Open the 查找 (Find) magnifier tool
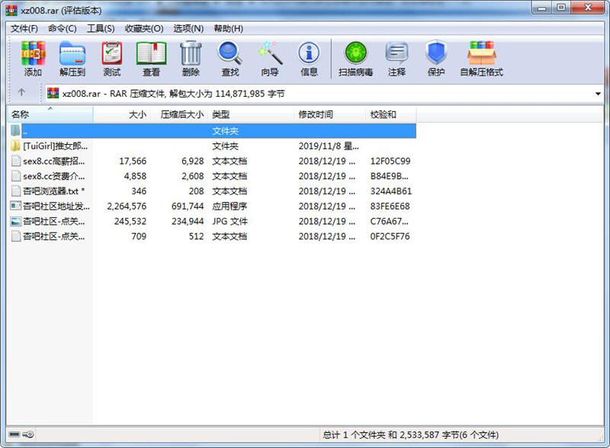This screenshot has height=448, width=610. tap(230, 59)
